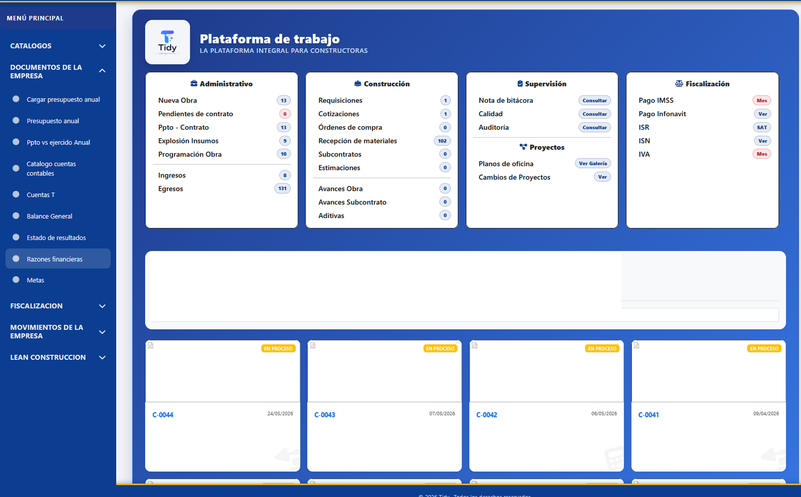Click Ver badge for ISN
The image size is (801, 497).
(x=762, y=141)
